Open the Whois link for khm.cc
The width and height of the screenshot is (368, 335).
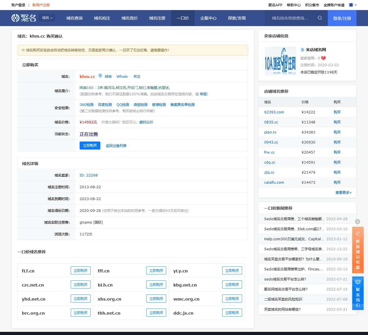[122, 77]
